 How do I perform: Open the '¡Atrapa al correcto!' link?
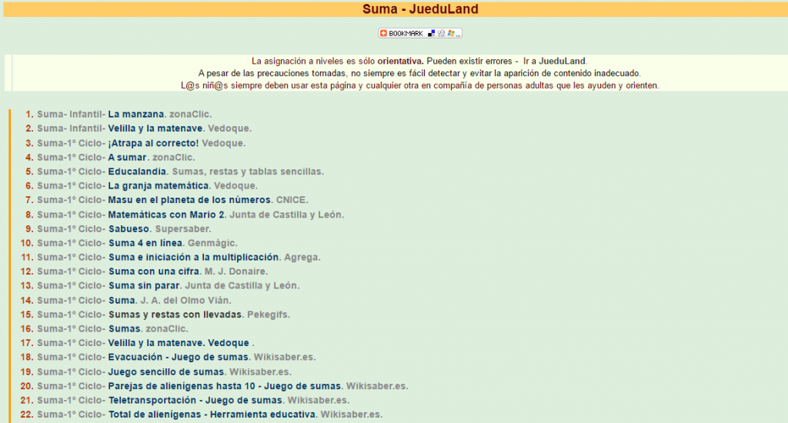tap(153, 143)
